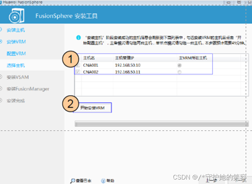Open 安装主机 label in the sidebar
Viewport: 252px width, 184px height.
click(16, 30)
